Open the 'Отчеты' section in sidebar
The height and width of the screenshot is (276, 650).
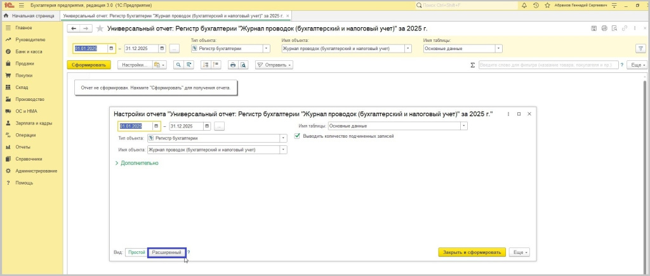[x=23, y=147]
